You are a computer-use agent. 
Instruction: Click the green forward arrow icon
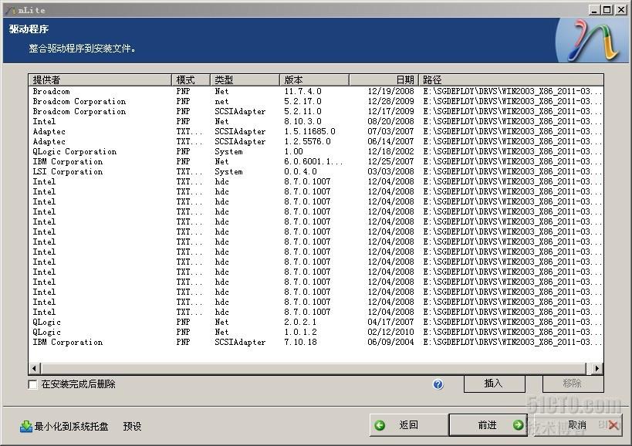pos(518,425)
